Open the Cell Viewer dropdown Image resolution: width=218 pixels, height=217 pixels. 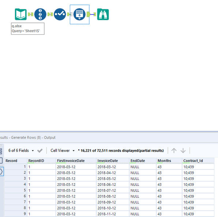(63, 151)
